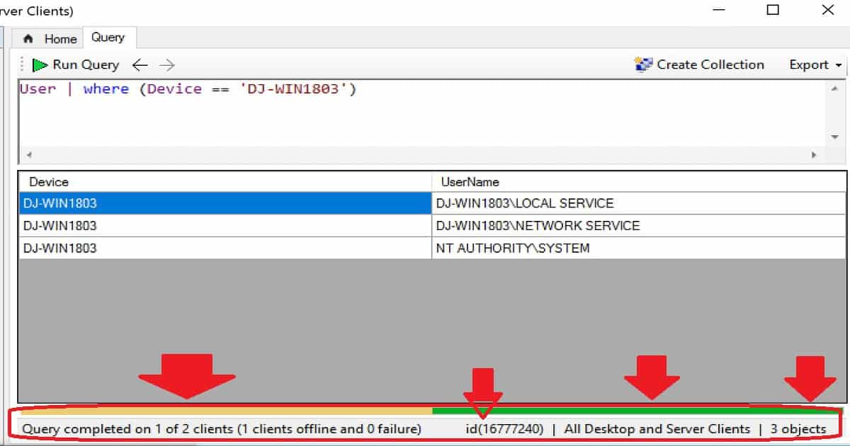This screenshot has height=446, width=850.
Task: Switch to the Query tab
Action: click(108, 38)
